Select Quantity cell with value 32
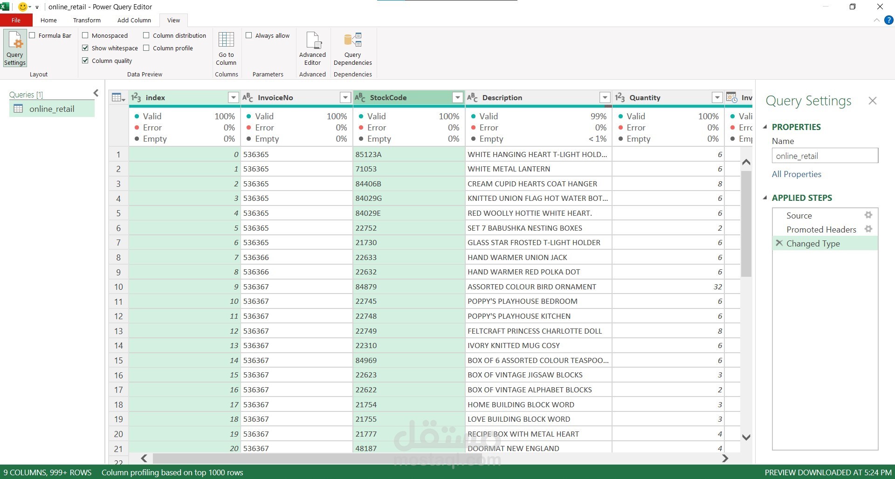 pos(668,287)
